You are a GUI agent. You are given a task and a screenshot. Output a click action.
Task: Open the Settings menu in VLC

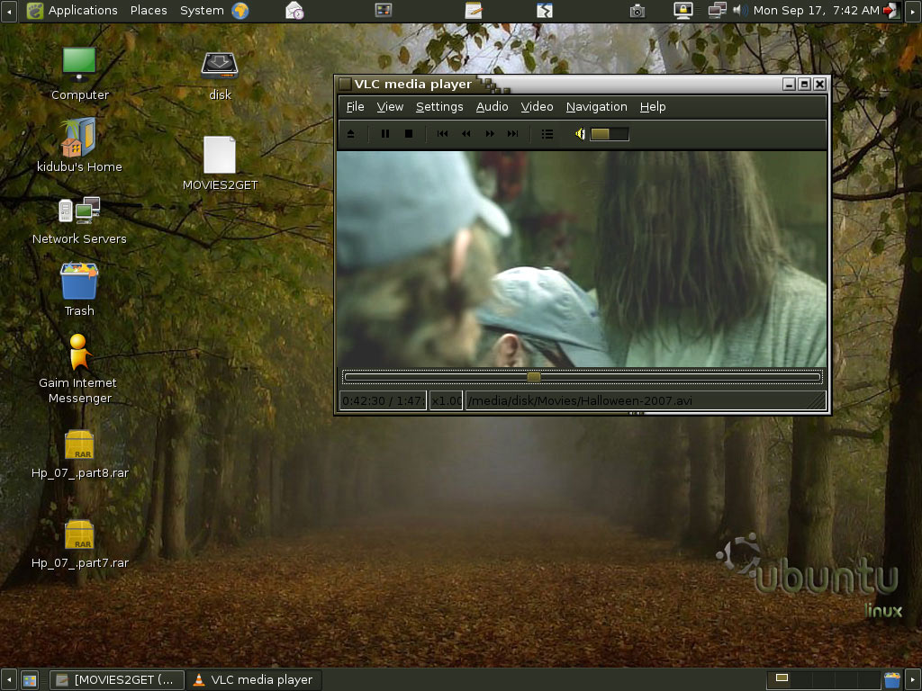point(439,106)
